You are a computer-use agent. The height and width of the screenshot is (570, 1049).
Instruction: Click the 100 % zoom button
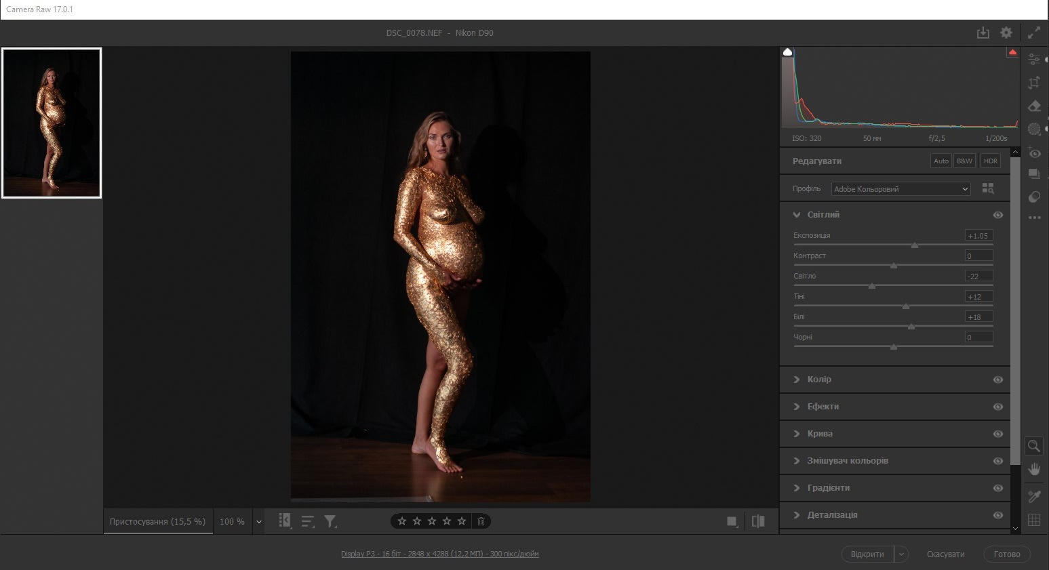[232, 522]
